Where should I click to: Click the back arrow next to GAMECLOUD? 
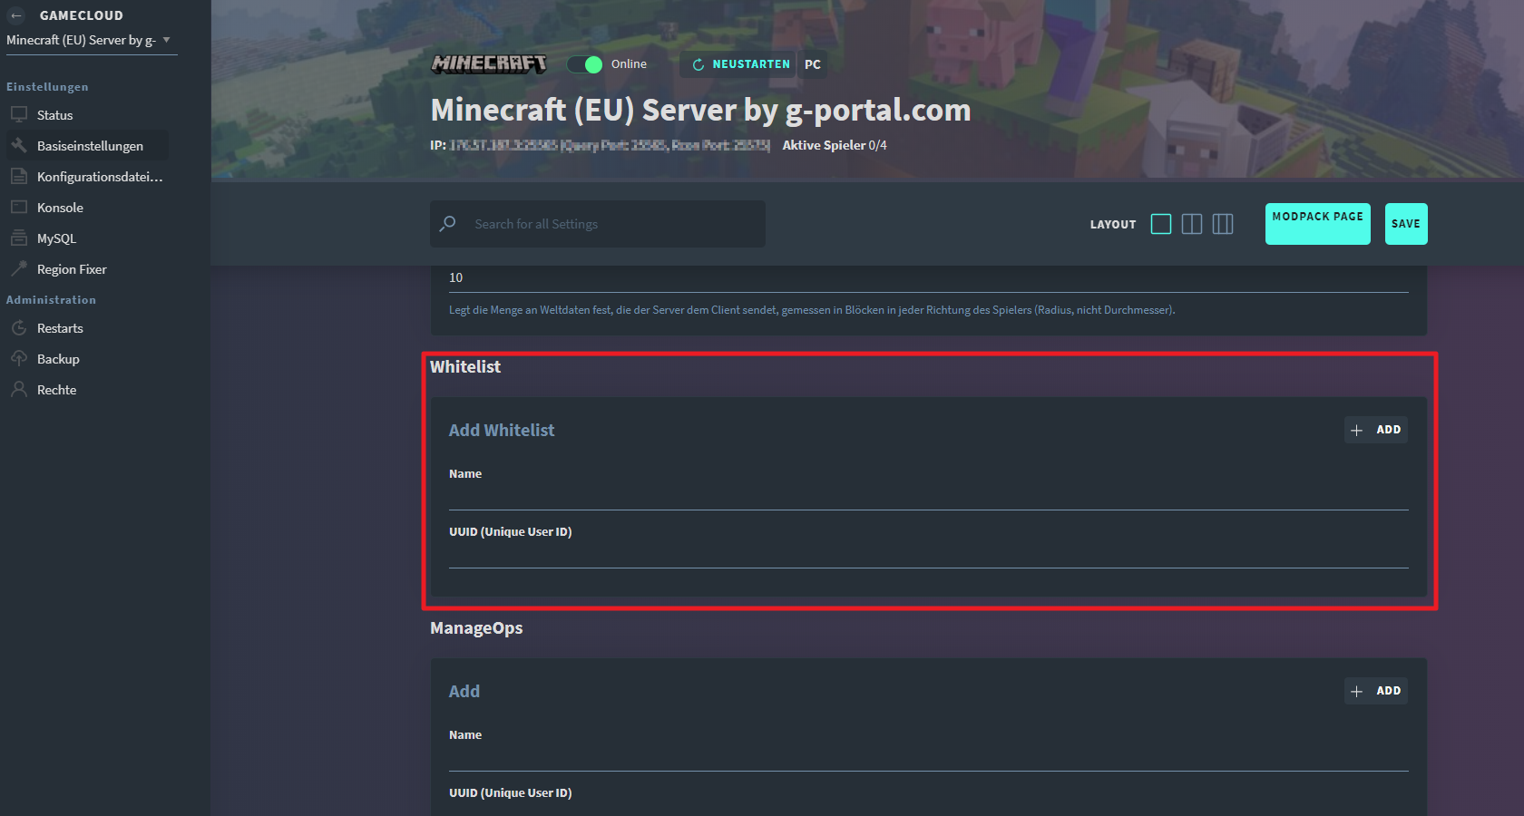click(x=15, y=15)
